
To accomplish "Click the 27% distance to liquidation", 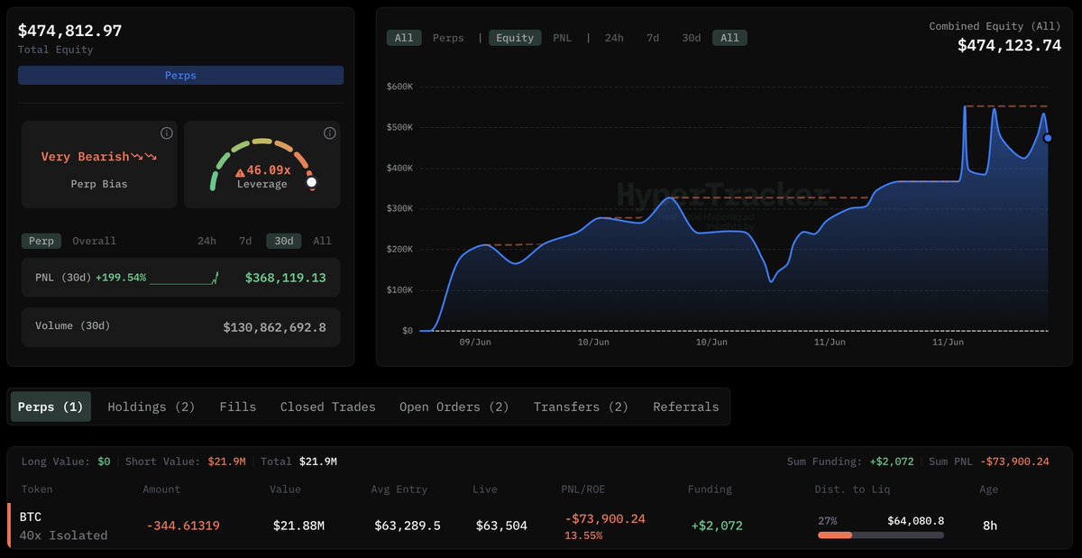I will [x=827, y=521].
